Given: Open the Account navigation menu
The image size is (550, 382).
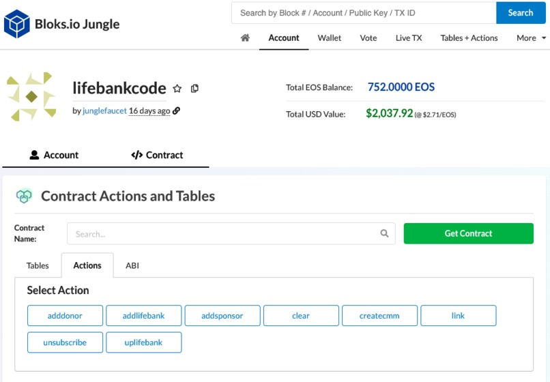Looking at the screenshot, I should coord(284,38).
